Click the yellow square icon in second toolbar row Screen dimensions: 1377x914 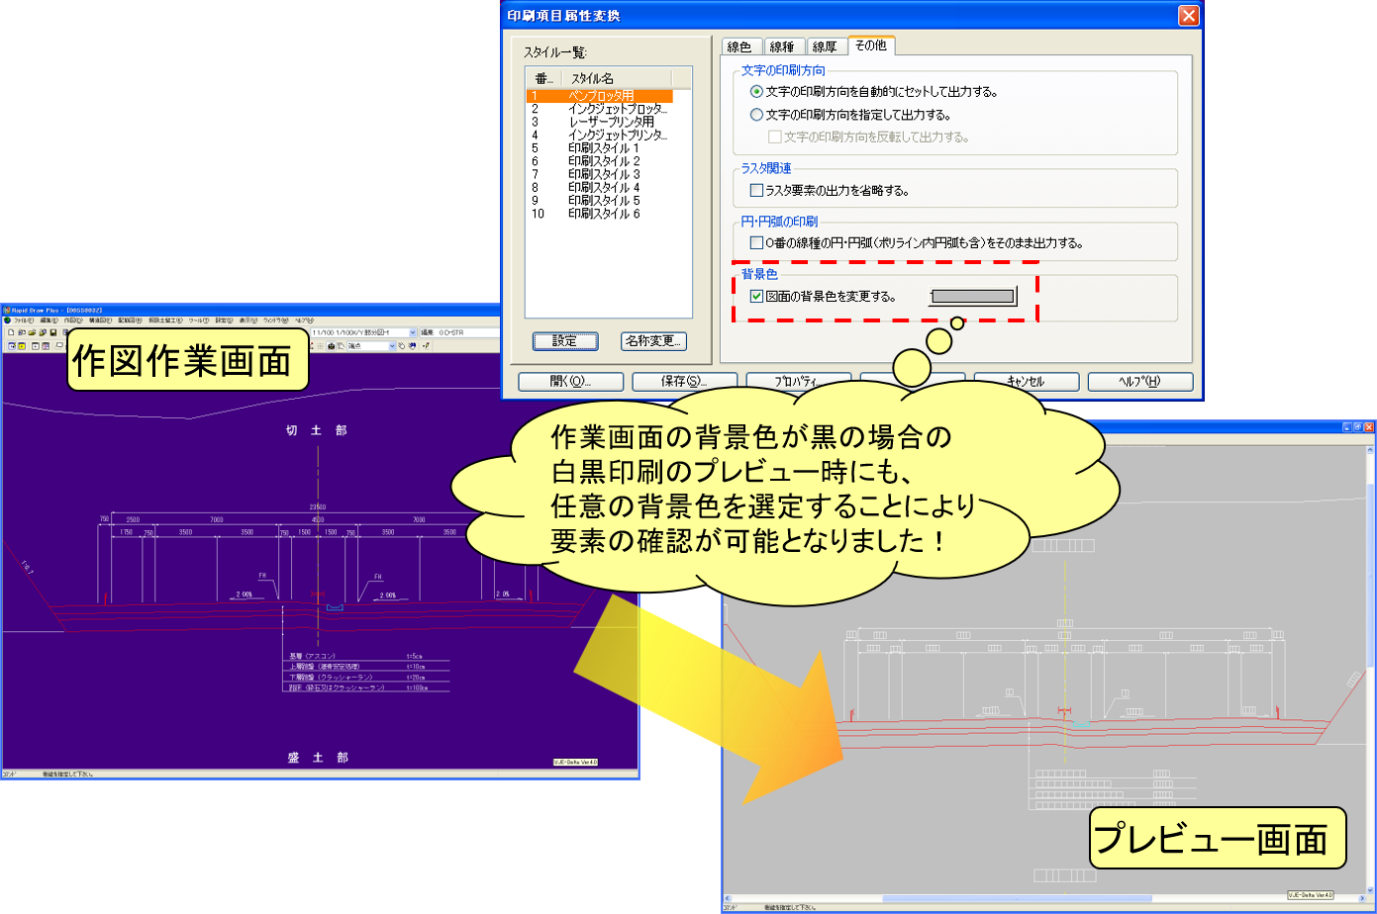tap(22, 346)
